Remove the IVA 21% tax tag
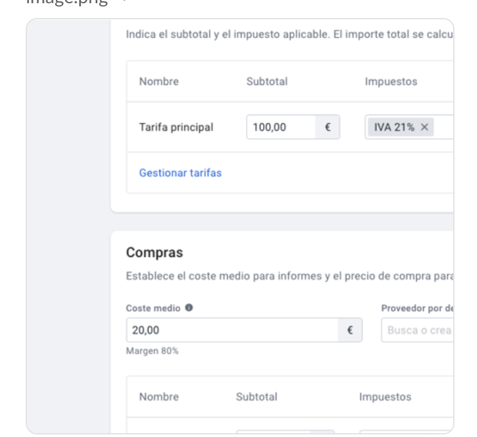477x437 pixels. click(424, 127)
